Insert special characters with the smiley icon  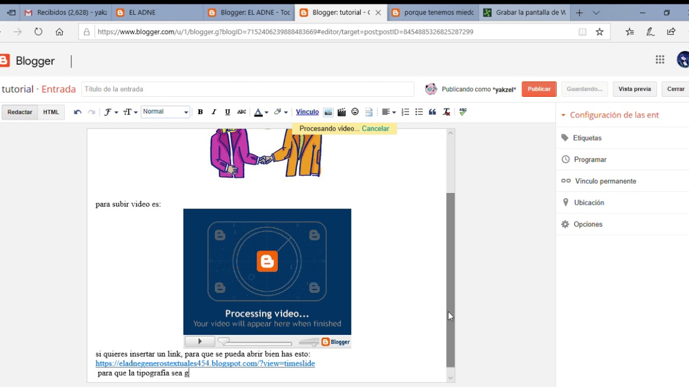point(355,112)
